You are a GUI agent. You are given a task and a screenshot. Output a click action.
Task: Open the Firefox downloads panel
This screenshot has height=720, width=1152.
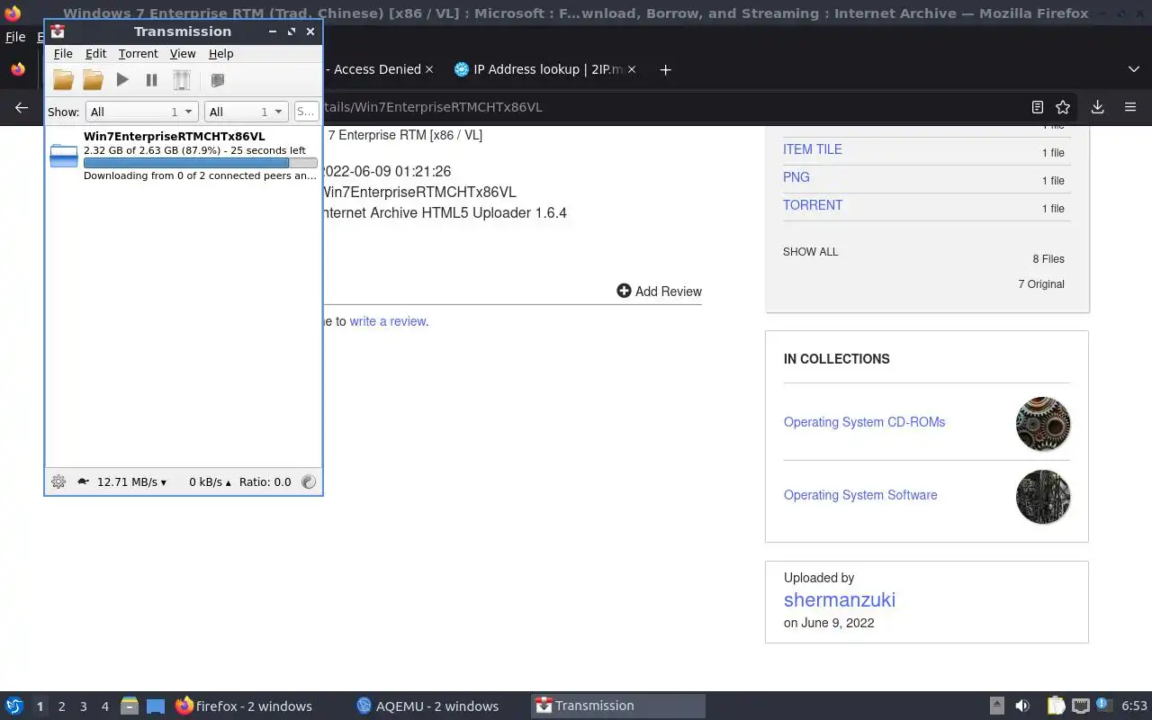pos(1097,107)
